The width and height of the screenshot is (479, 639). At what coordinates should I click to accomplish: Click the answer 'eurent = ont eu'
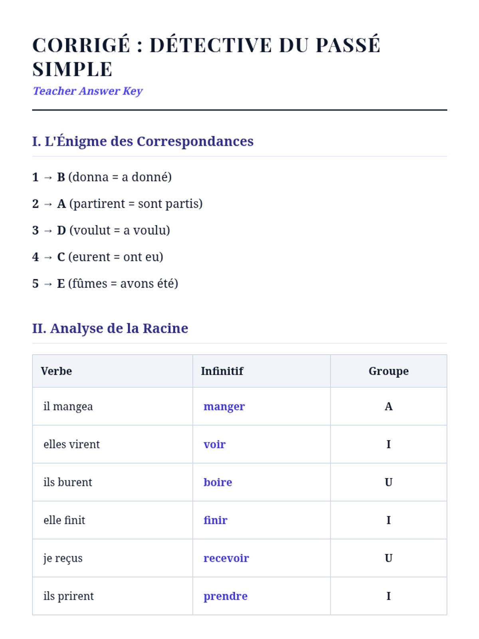click(98, 257)
